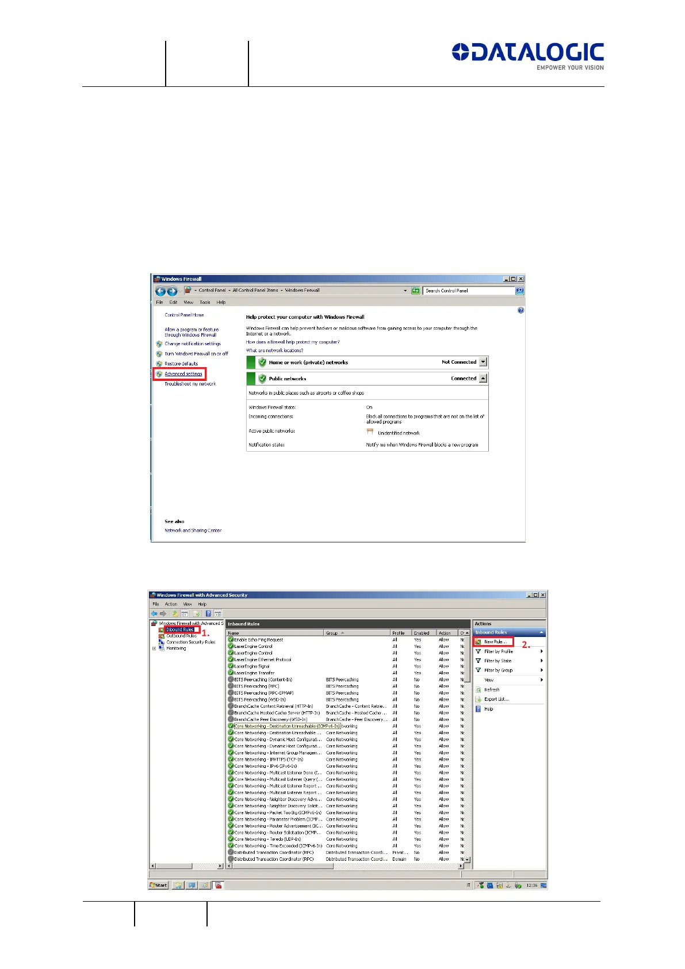Click the Advanced settings link
685x969 pixels.
[x=183, y=374]
